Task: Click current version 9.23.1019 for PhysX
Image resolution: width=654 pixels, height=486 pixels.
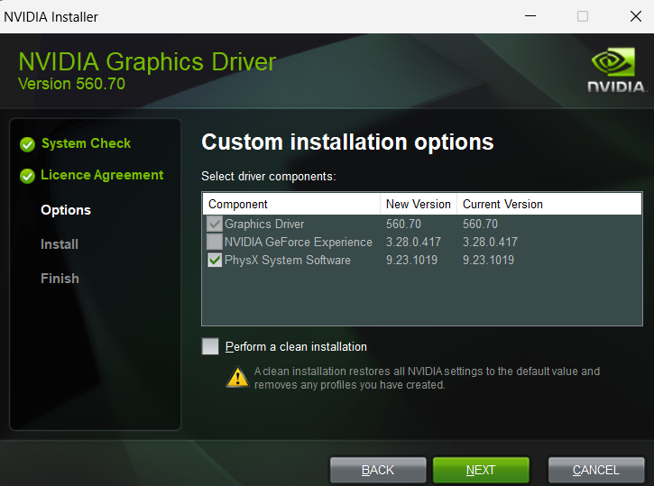Action: [488, 260]
